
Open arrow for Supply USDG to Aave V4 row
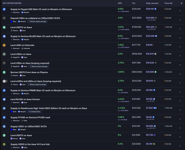click(x=180, y=146)
